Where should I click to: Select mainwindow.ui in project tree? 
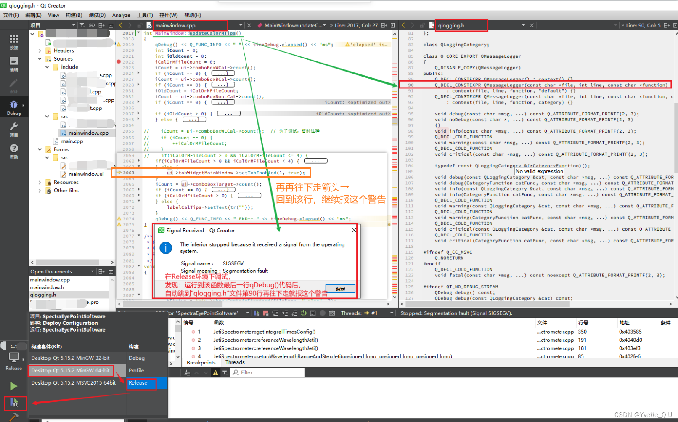[86, 174]
